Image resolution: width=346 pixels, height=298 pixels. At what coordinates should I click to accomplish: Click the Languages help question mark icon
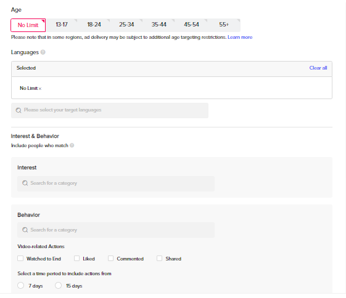[43, 52]
